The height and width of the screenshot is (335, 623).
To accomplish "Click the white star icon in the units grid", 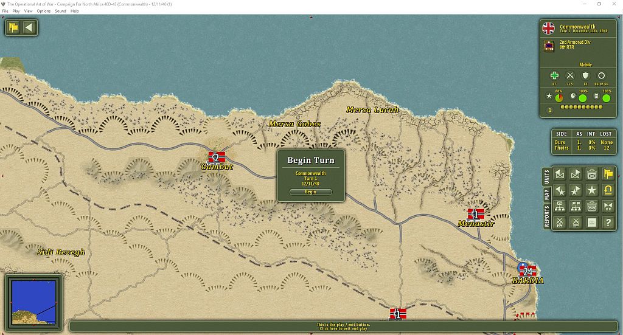I will [592, 190].
